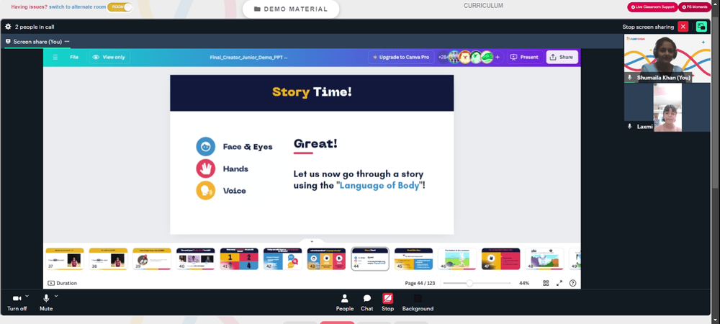Select slide 40 thumbnail
The image size is (720, 324).
[x=196, y=258]
